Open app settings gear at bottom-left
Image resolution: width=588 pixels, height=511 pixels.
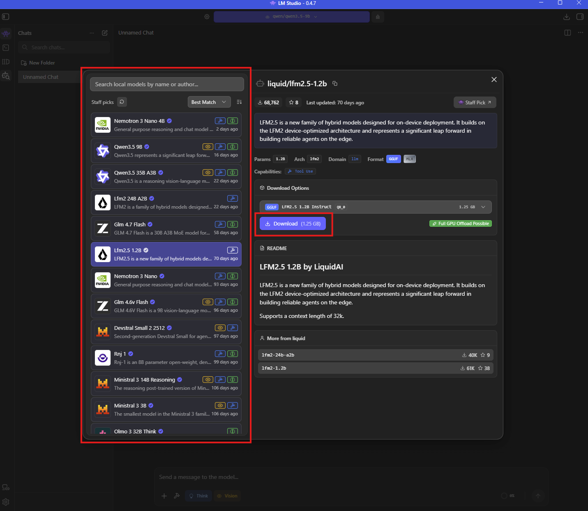[x=6, y=502]
